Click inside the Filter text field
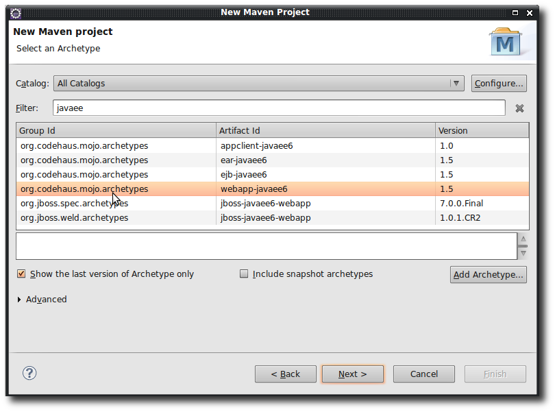The image size is (555, 412). tap(274, 108)
